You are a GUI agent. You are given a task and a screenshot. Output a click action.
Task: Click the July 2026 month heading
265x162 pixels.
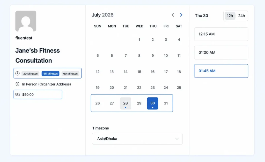tap(102, 15)
